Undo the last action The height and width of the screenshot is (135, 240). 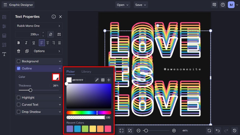(218, 131)
